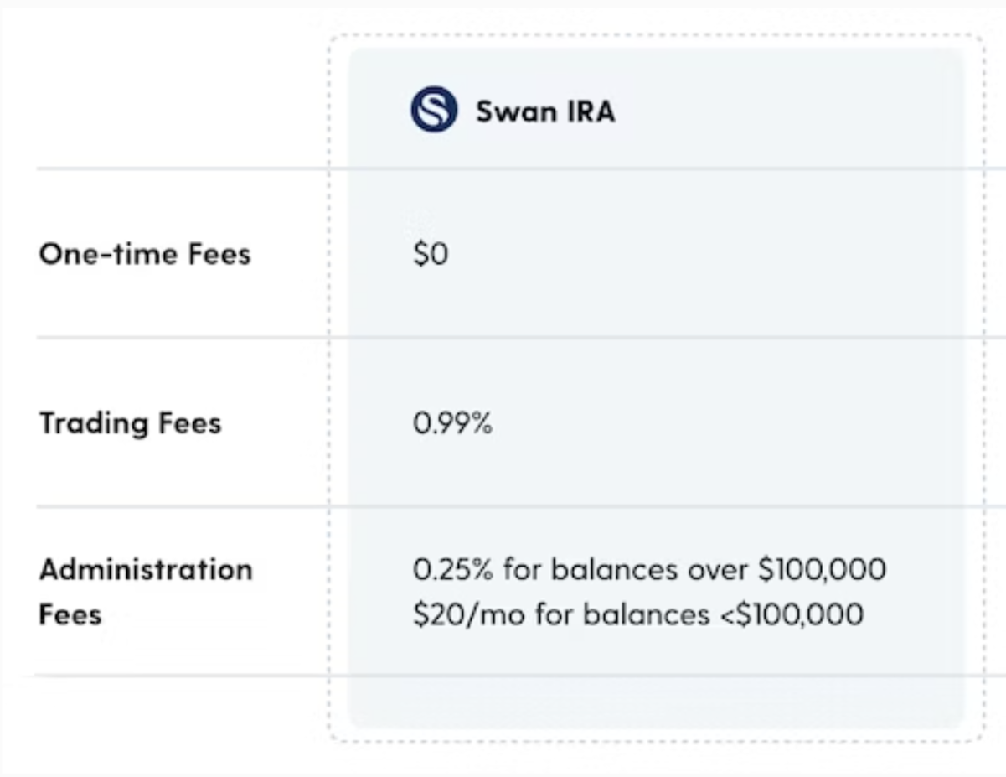The height and width of the screenshot is (777, 1006).
Task: Click the word Fees under Administration
Action: [70, 614]
